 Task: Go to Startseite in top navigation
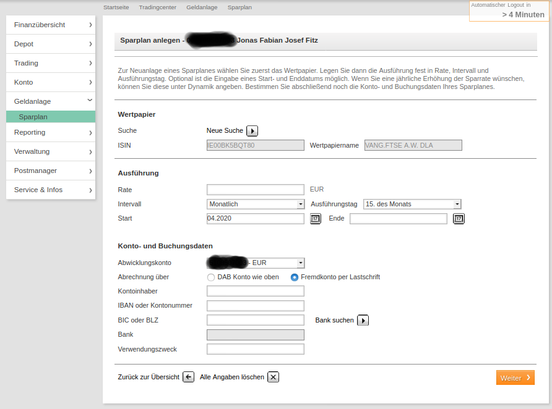117,7
